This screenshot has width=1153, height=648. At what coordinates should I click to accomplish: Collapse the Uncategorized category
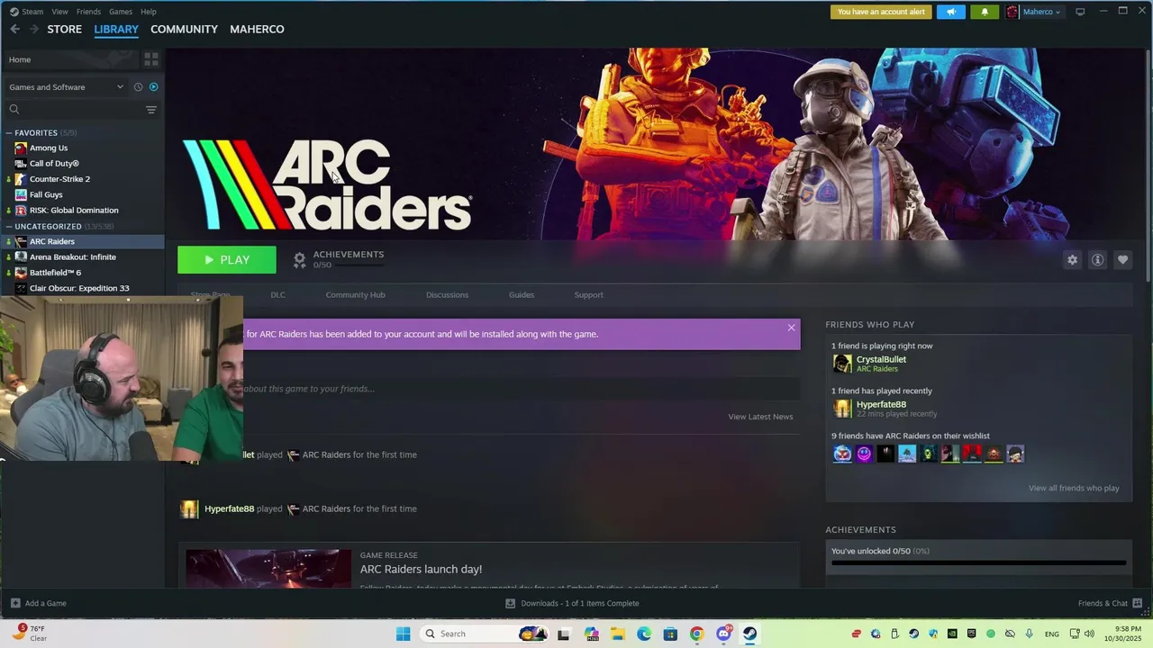pos(9,227)
